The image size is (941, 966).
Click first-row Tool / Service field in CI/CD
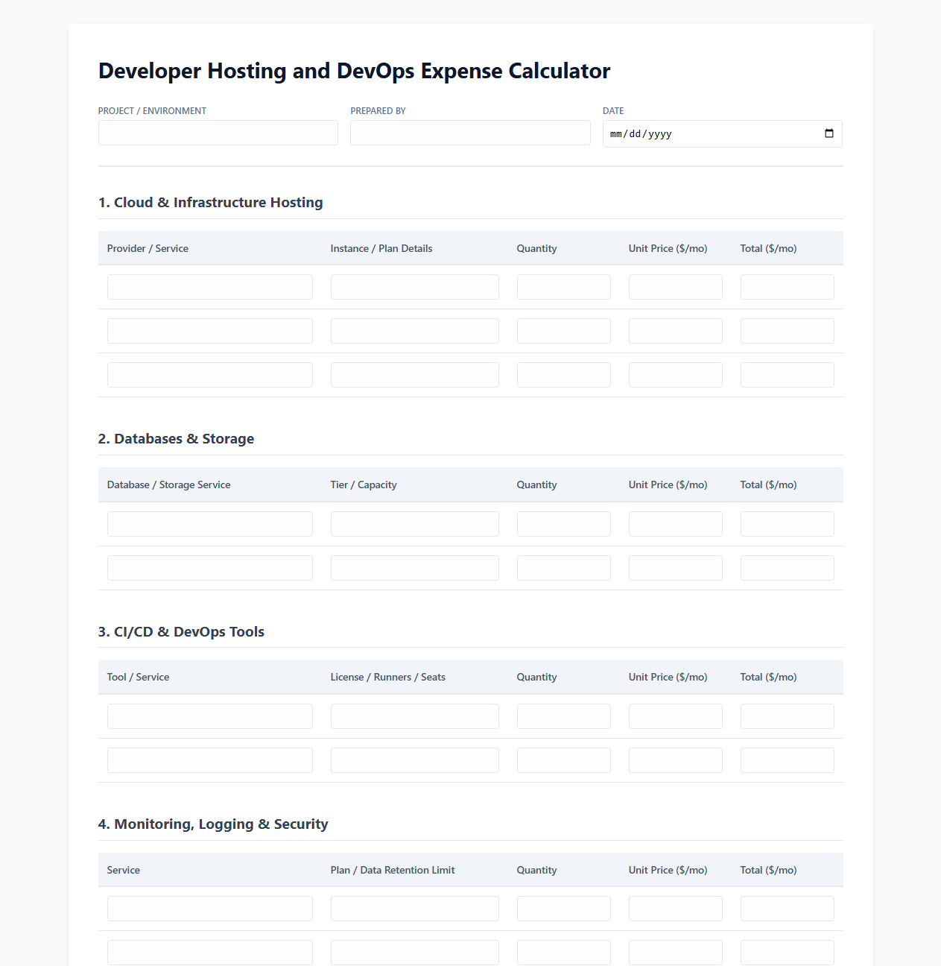[210, 716]
